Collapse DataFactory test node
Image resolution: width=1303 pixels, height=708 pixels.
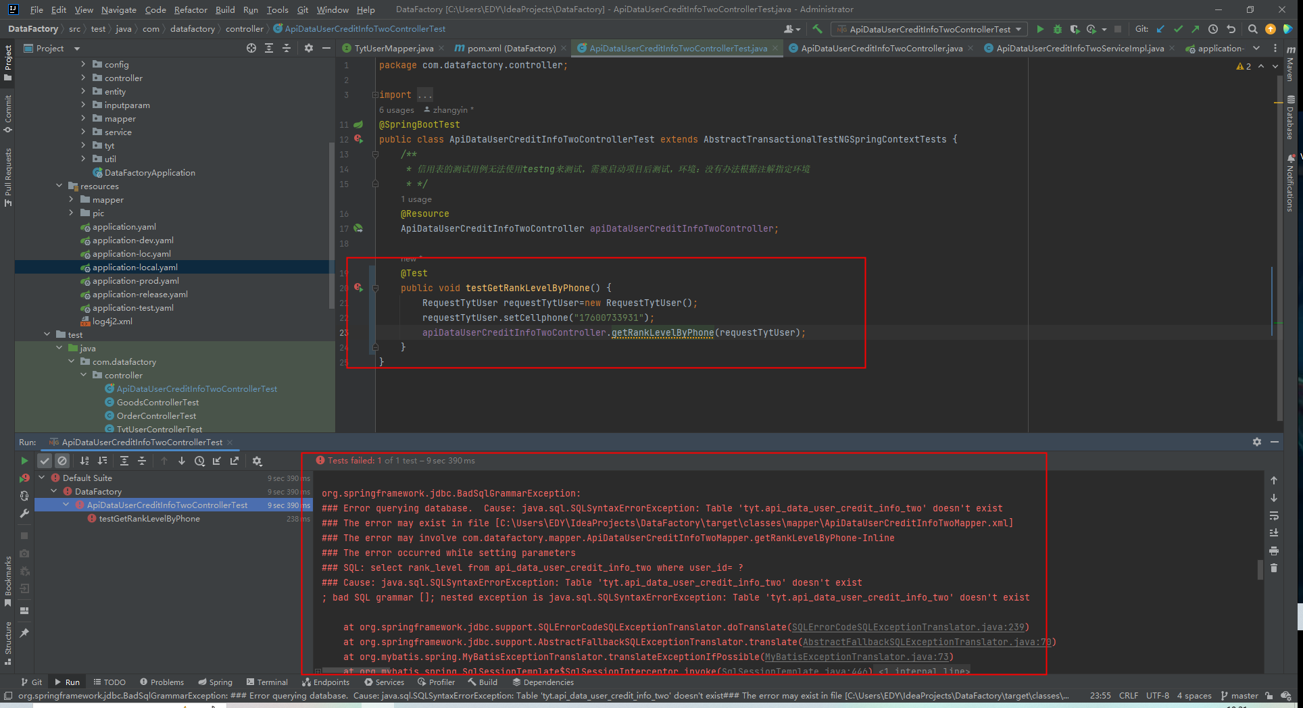point(54,491)
